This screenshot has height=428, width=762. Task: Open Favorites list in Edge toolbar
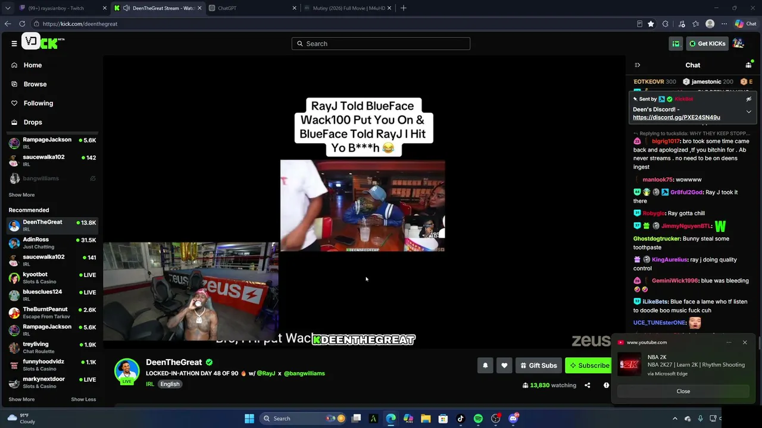click(695, 24)
